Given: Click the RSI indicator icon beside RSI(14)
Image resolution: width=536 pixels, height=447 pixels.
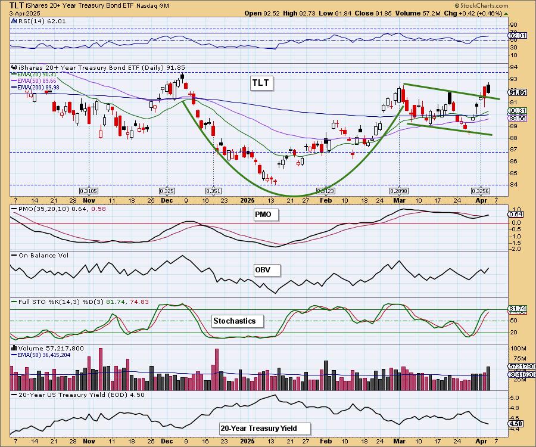Looking at the screenshot, I should point(14,21).
